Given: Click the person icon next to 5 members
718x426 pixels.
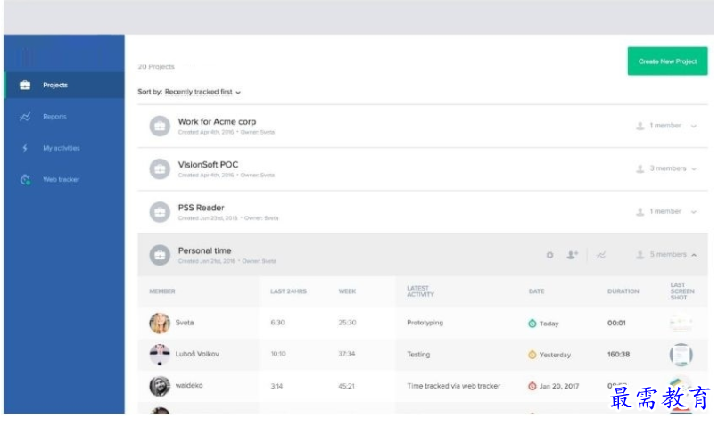Looking at the screenshot, I should pyautogui.click(x=640, y=255).
